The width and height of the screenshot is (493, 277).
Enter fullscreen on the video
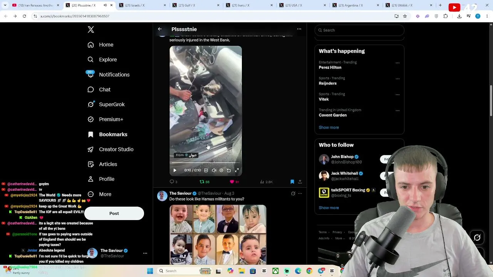[237, 170]
